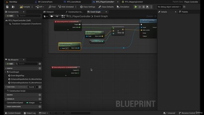
Task: Collapse the VARIABLES section
Action: tap(6, 99)
